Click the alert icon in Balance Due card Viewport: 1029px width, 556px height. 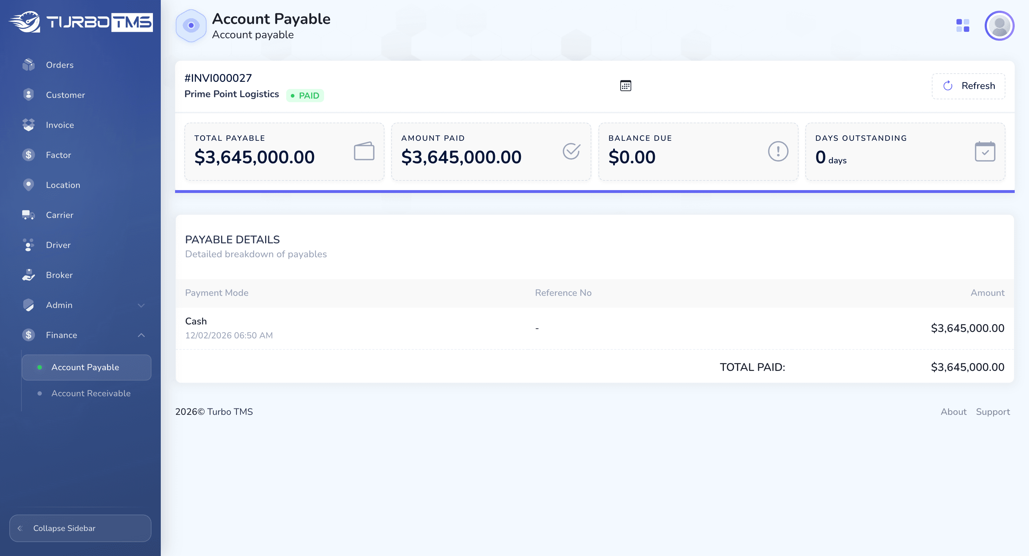(x=778, y=151)
